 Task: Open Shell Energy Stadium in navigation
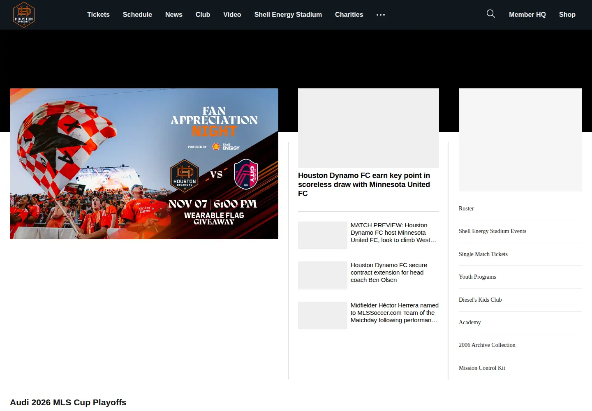288,14
